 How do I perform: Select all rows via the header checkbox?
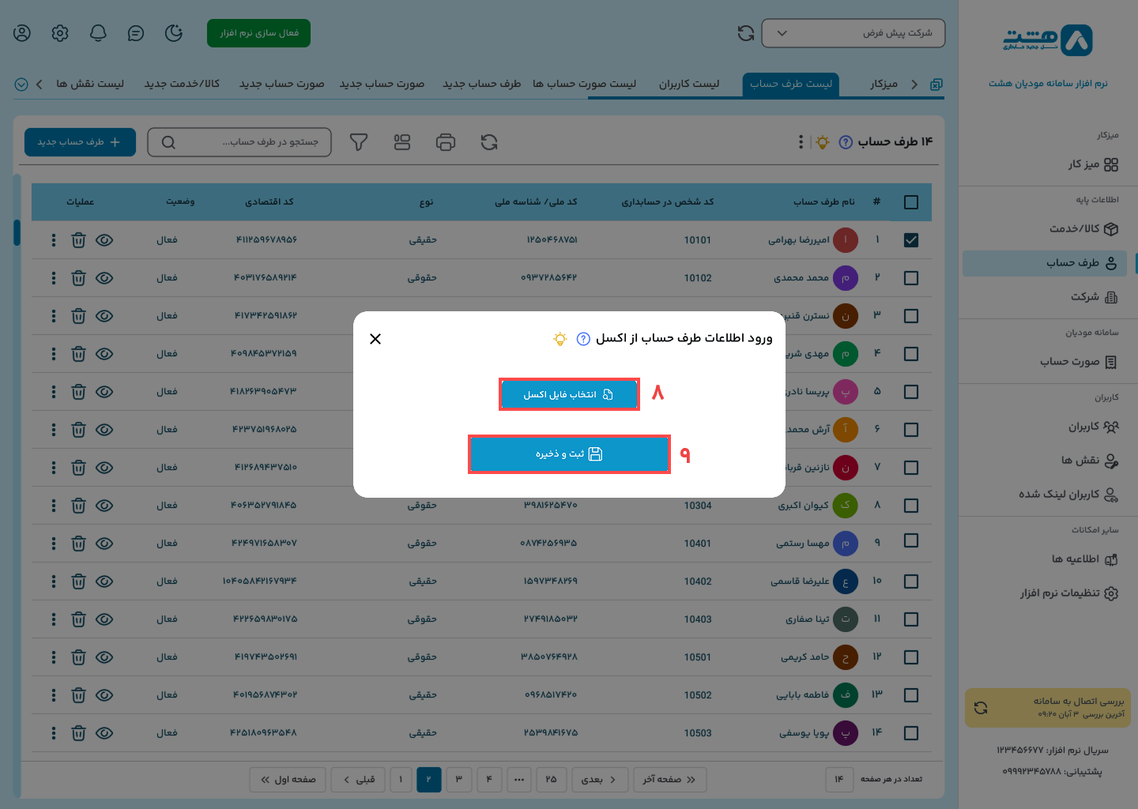pyautogui.click(x=910, y=202)
